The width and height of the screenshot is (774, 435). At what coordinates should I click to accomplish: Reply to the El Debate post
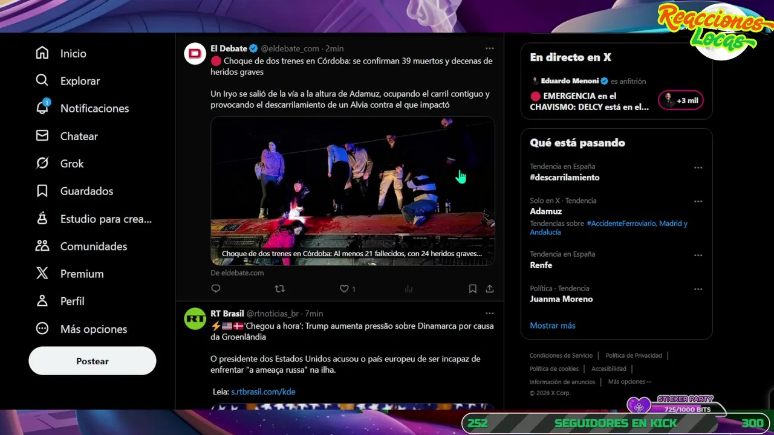click(216, 289)
